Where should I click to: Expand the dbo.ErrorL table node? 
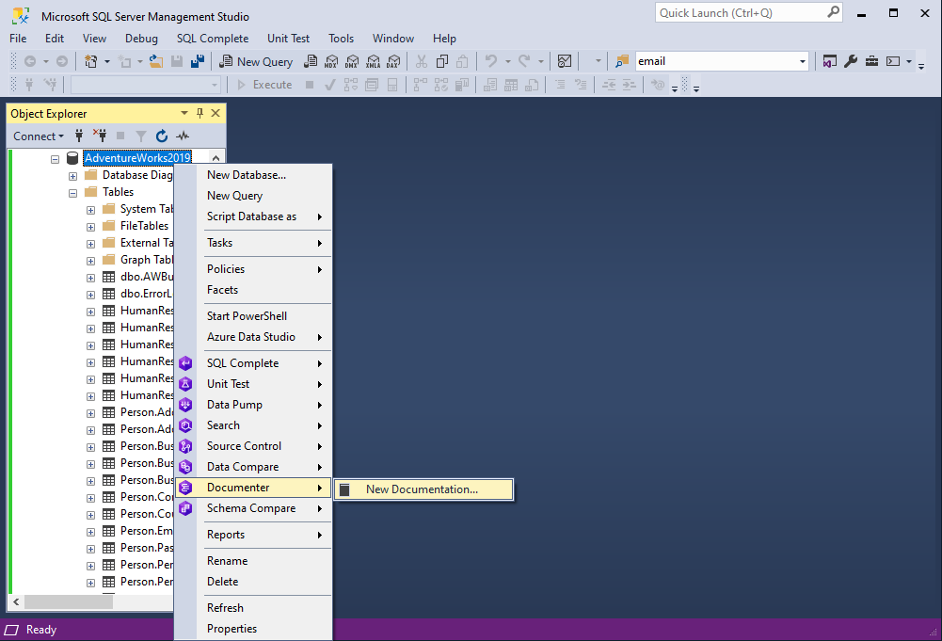90,295
